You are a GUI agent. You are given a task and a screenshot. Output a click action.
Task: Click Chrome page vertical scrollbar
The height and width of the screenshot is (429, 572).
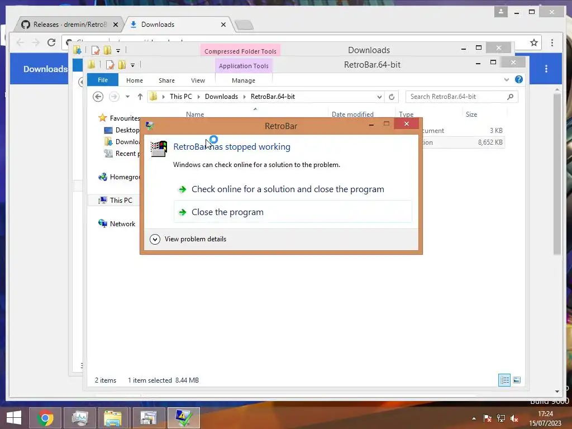click(x=557, y=174)
